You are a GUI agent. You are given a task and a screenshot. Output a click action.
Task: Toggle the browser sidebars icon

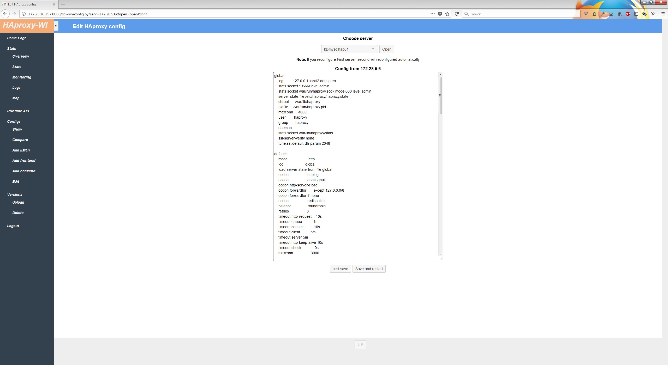(x=636, y=14)
